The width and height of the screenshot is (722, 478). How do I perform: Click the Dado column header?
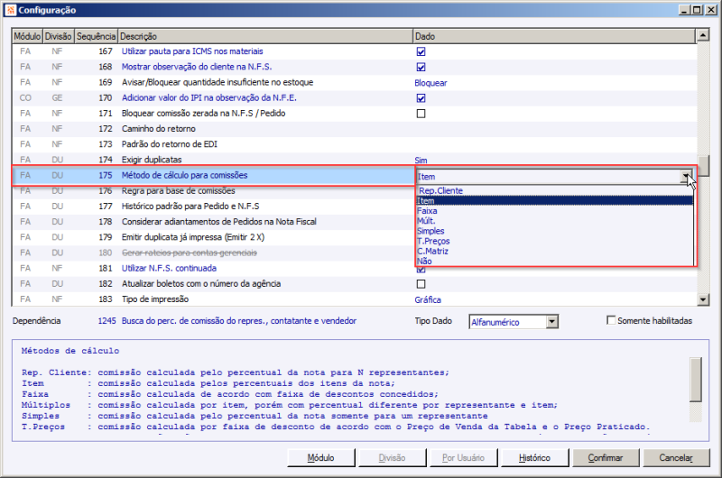(x=554, y=36)
